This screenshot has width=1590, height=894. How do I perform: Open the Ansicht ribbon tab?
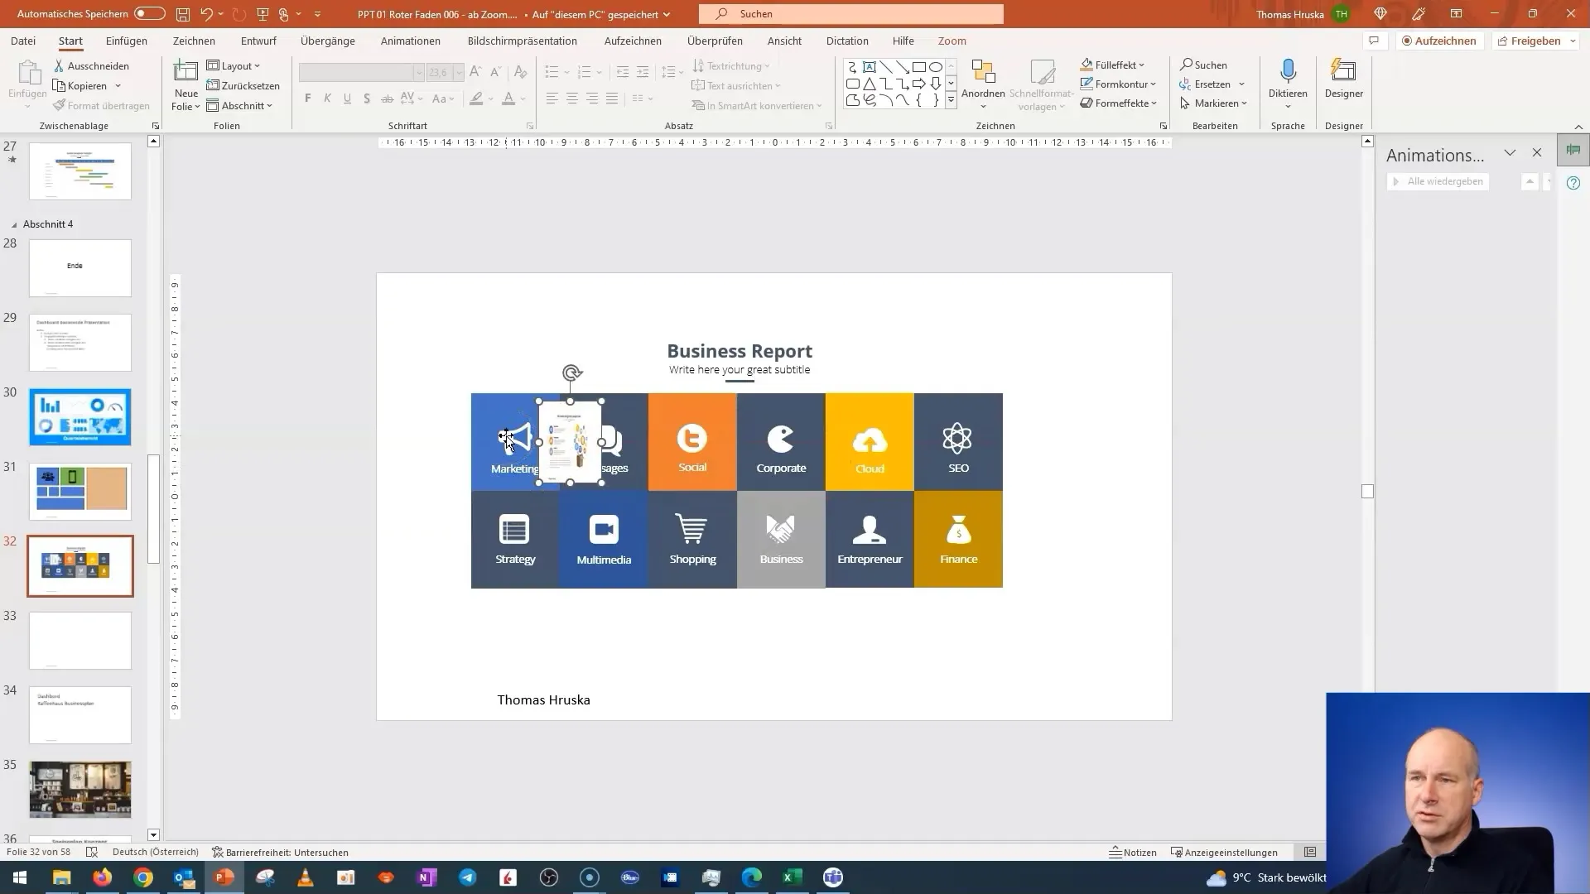(x=784, y=41)
